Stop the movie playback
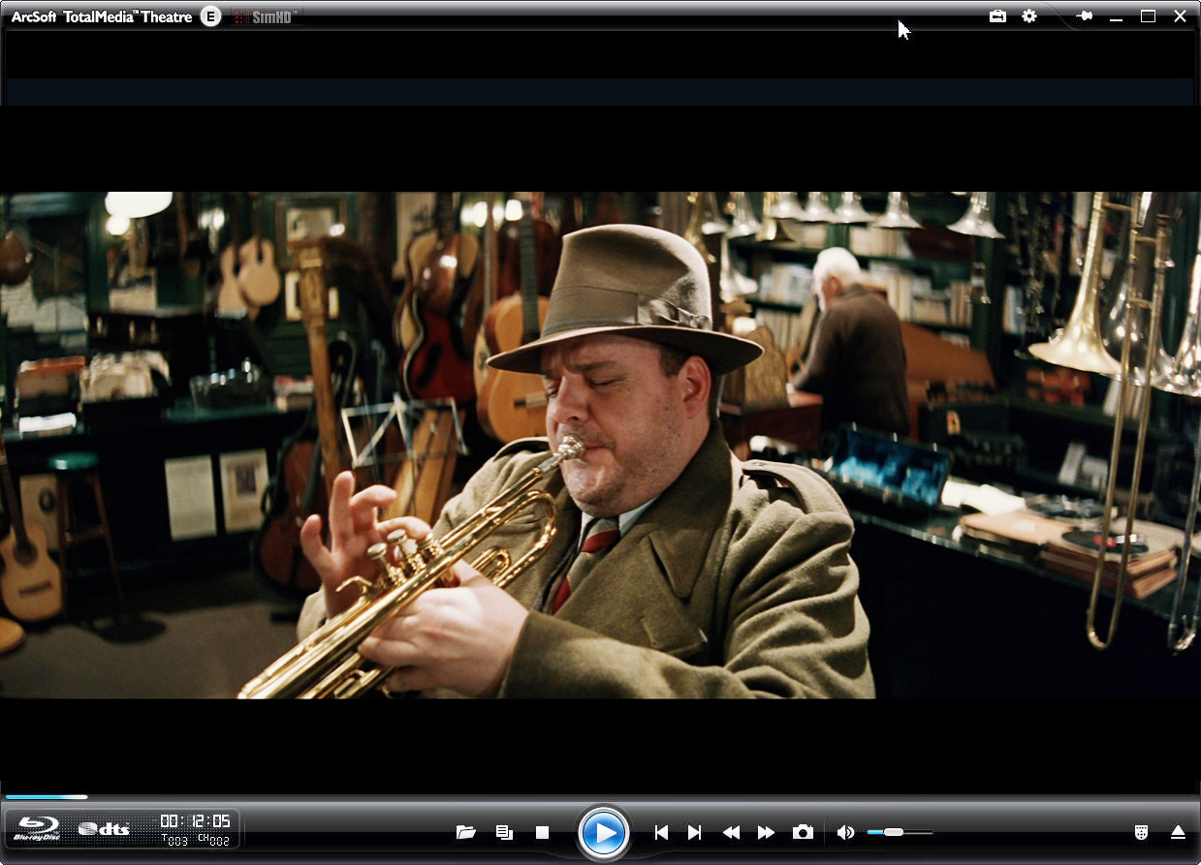This screenshot has width=1201, height=865. pos(543,832)
